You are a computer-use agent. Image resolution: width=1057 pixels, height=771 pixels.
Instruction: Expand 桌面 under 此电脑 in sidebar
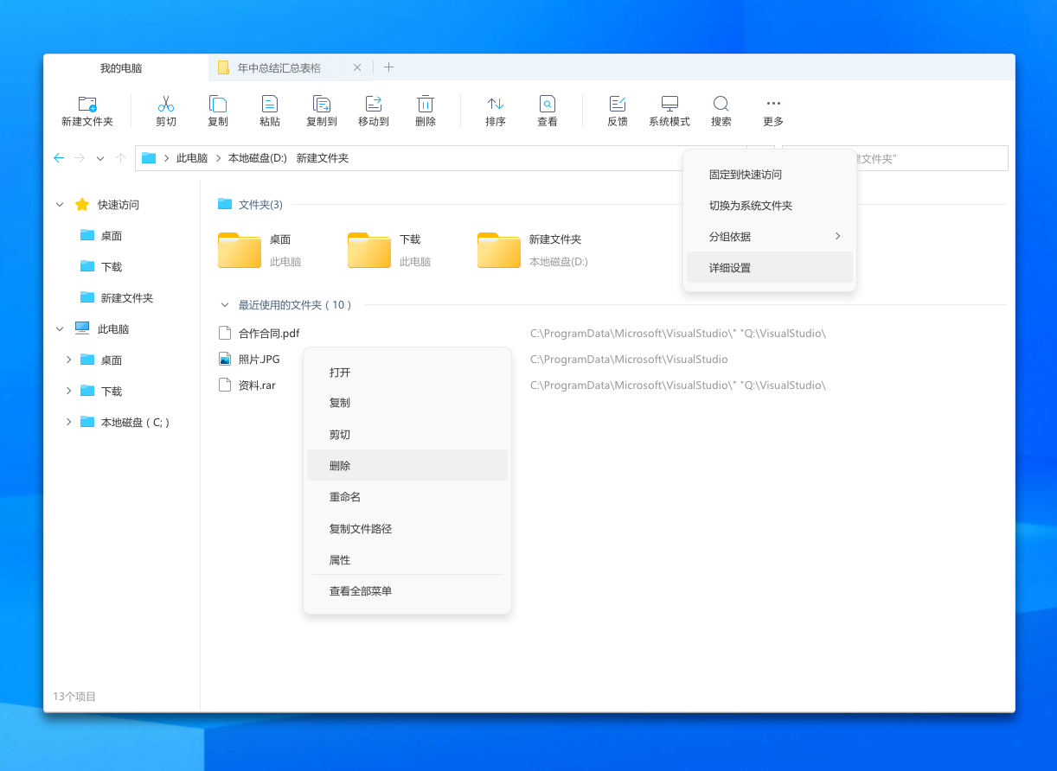click(68, 360)
